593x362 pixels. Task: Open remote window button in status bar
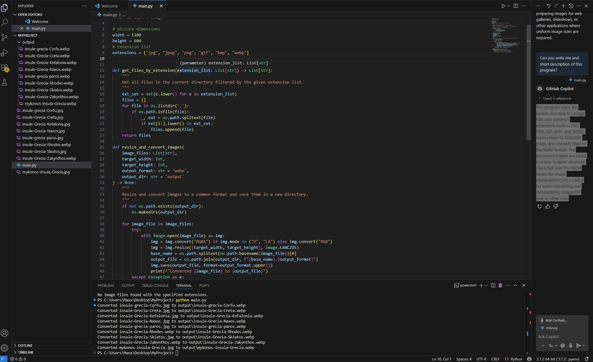(x=3, y=359)
